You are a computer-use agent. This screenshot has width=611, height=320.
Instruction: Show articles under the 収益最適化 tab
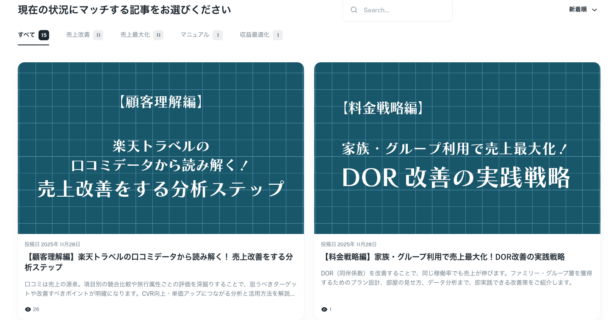coord(254,35)
